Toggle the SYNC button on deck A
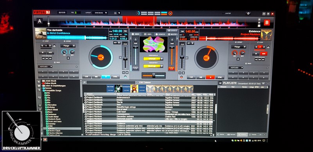This screenshot has height=152, width=313. pos(115,77)
